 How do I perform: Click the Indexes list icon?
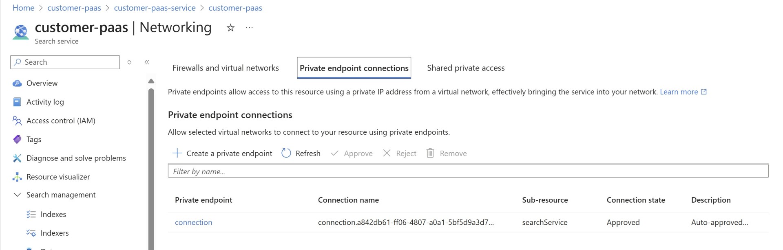tap(31, 214)
